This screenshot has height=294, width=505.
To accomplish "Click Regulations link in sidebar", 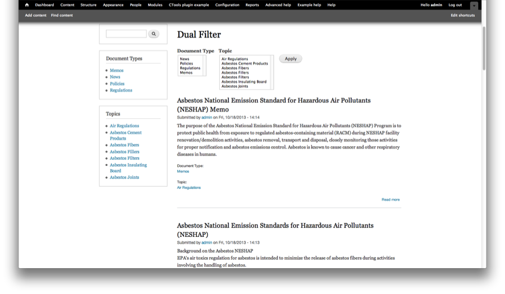I will 121,90.
